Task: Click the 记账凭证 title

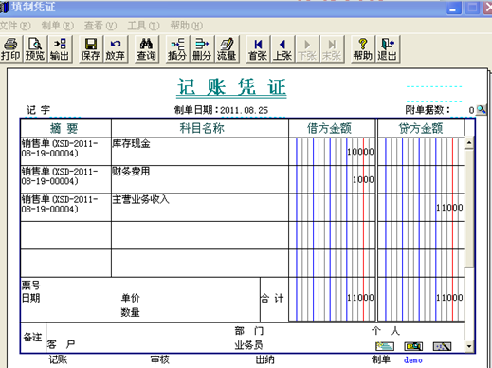Action: coord(231,87)
